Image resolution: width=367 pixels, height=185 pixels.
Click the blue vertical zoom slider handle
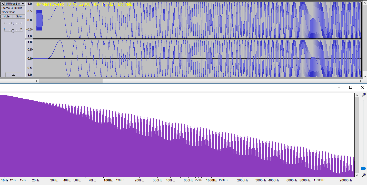coord(364,168)
